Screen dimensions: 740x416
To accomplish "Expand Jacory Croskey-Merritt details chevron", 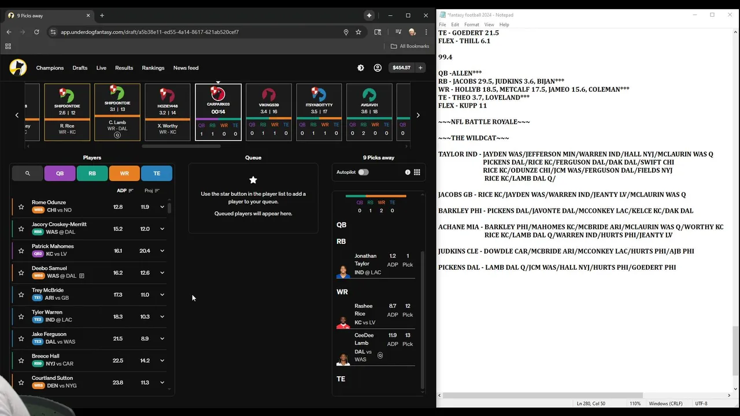I will pyautogui.click(x=162, y=229).
